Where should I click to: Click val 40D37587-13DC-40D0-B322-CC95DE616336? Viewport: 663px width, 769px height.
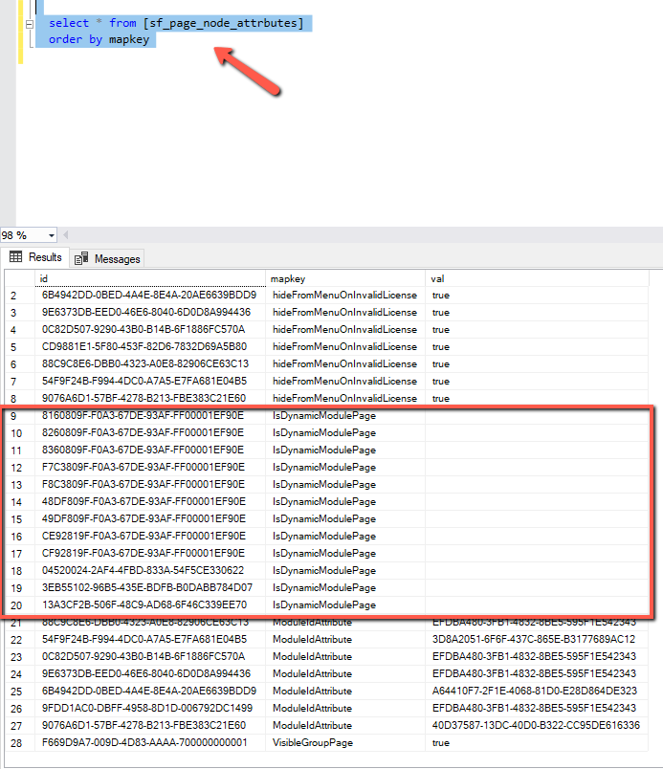point(537,725)
